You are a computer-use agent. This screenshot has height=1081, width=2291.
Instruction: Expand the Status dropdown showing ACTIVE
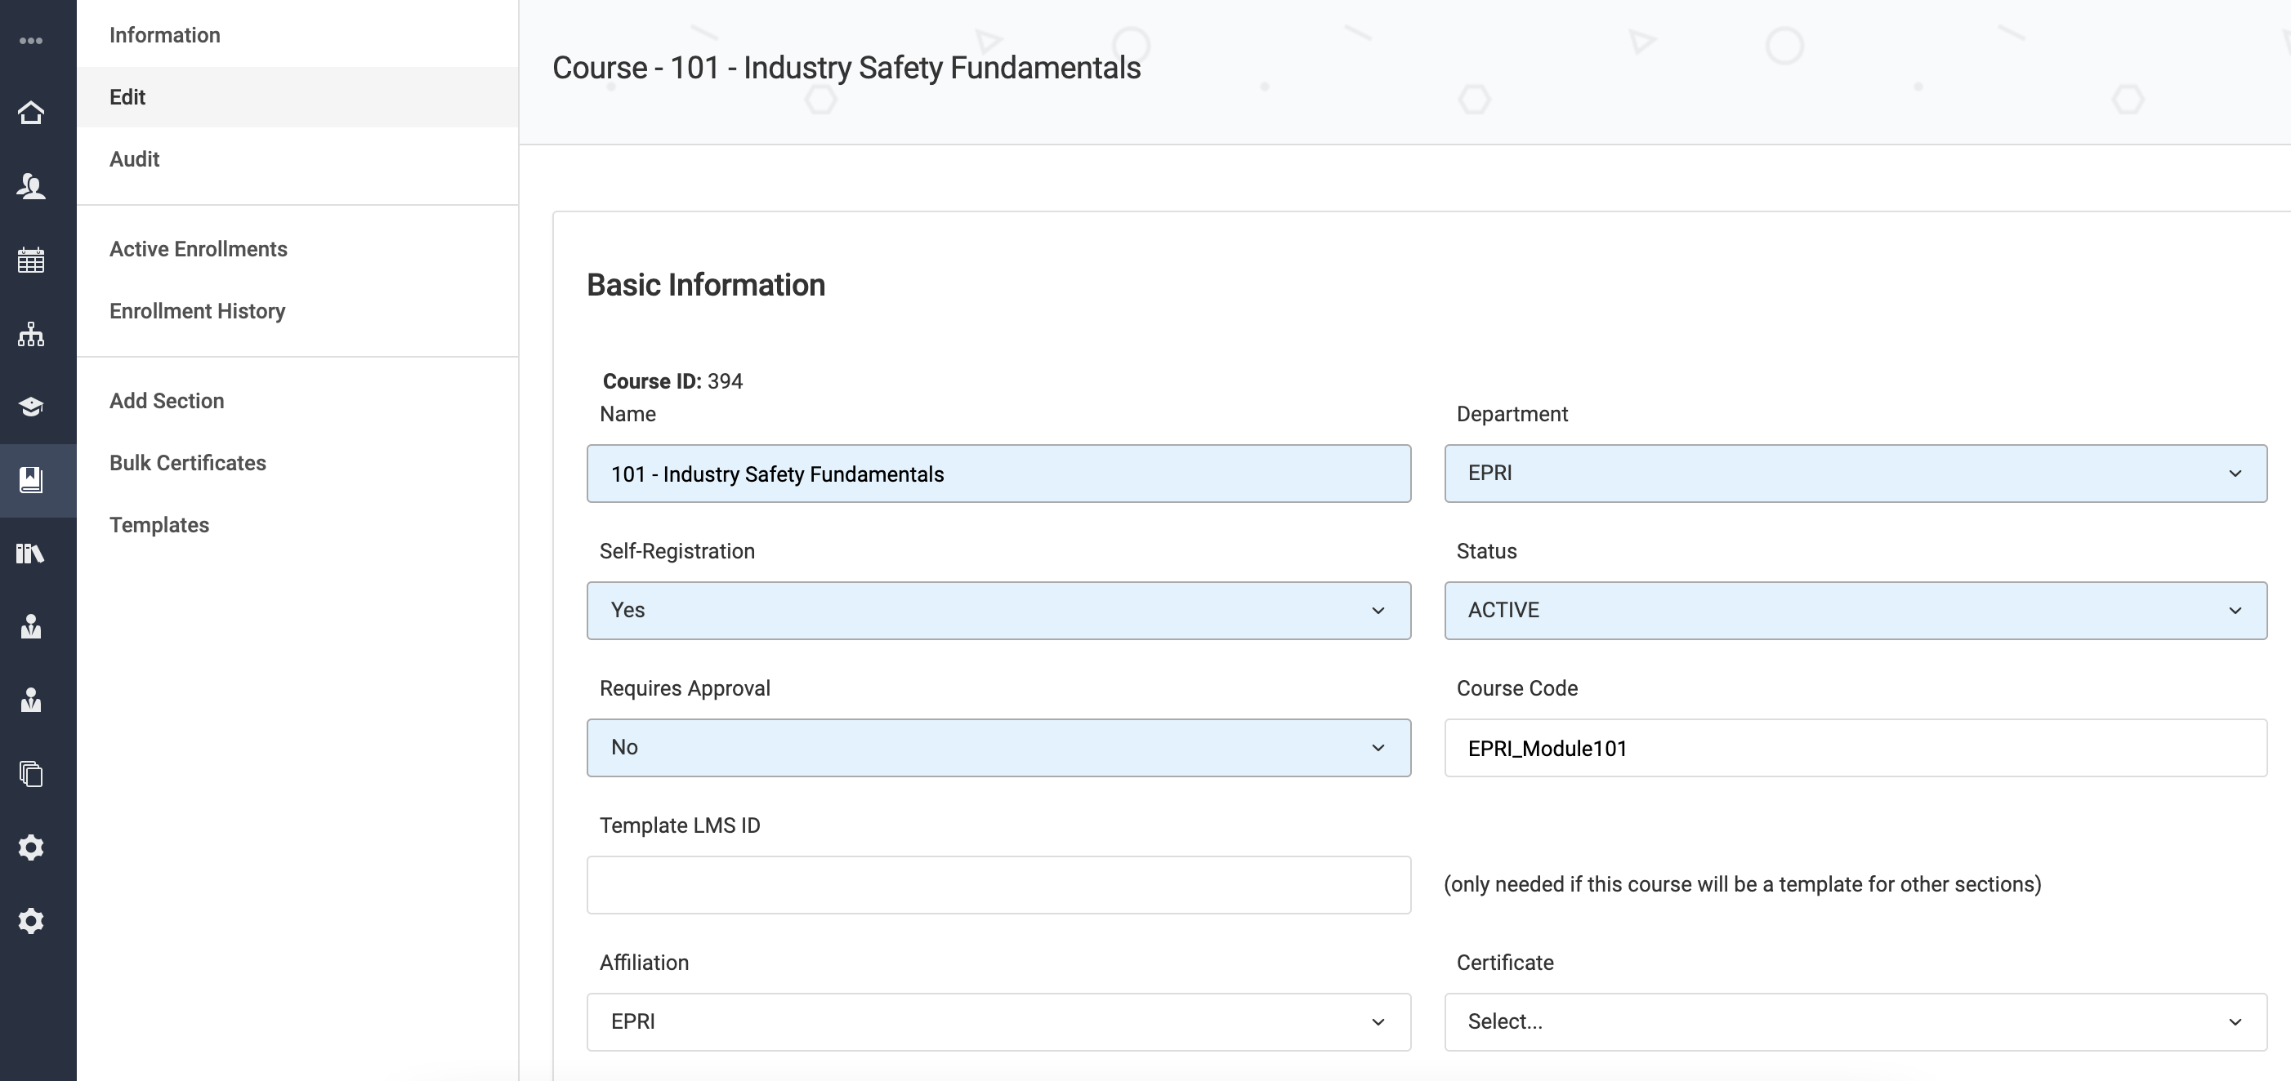point(1856,611)
